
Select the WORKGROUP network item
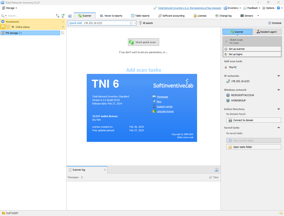click(x=236, y=100)
